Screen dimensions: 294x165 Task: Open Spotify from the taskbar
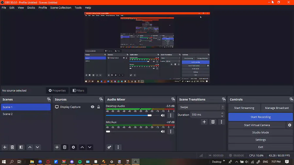click(x=80, y=162)
